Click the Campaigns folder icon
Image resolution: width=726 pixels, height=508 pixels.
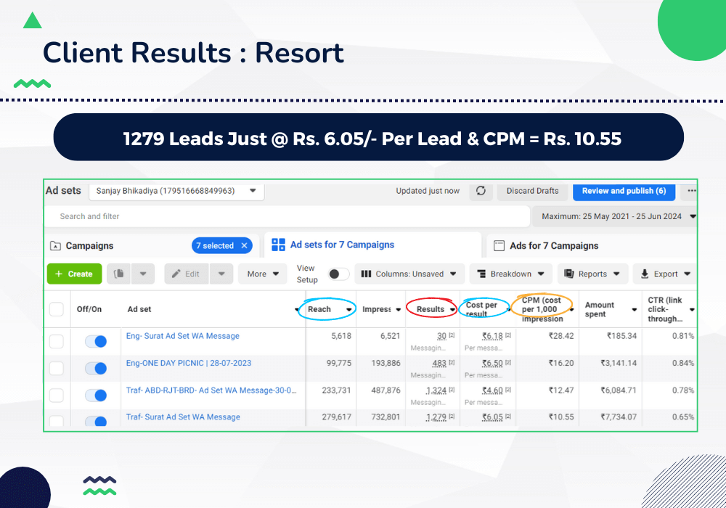(x=55, y=246)
